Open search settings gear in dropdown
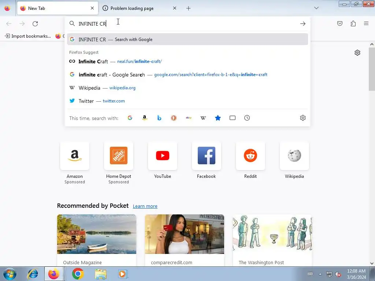This screenshot has height=281, width=375. point(303,118)
